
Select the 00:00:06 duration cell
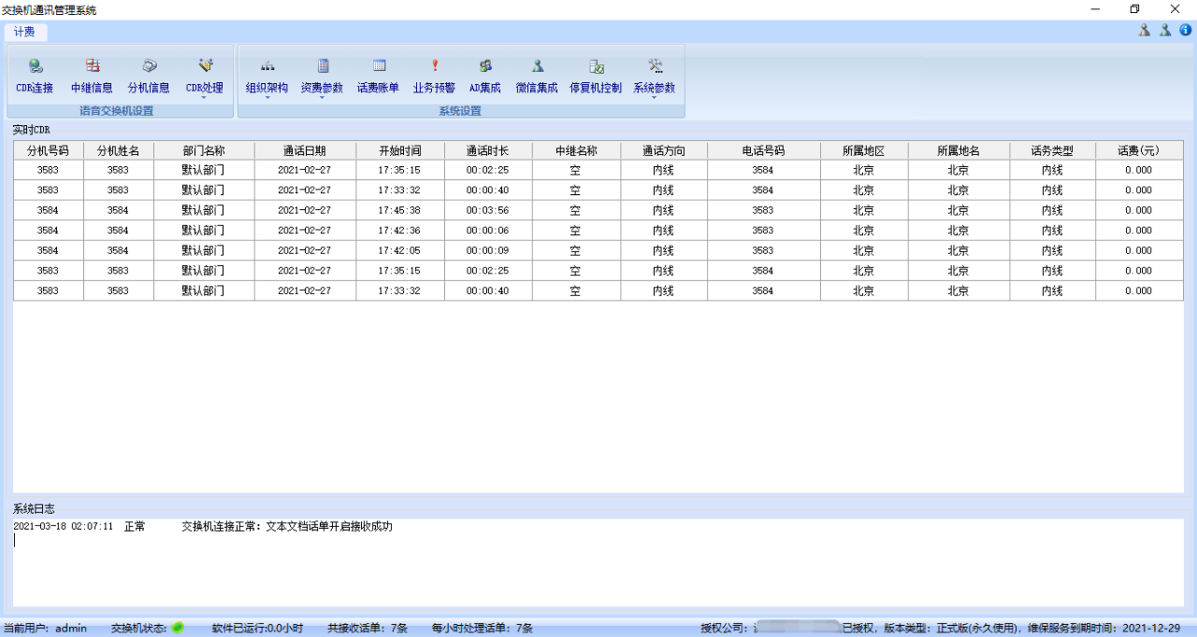pyautogui.click(x=488, y=231)
